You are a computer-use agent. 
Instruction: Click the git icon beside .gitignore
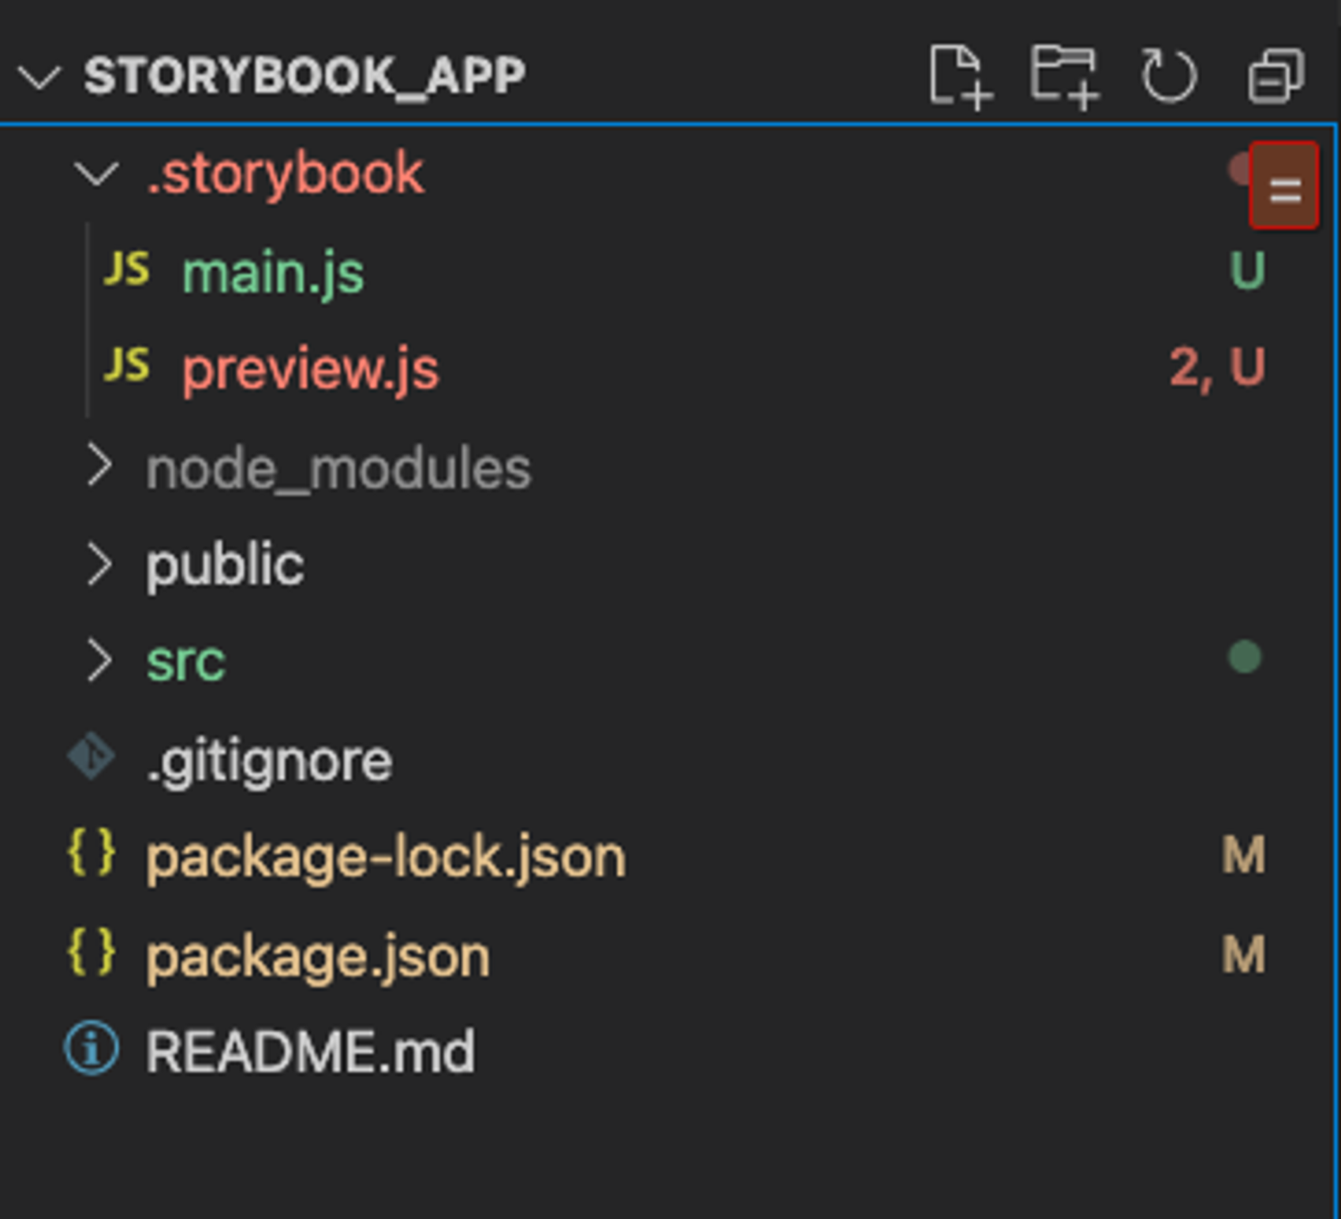pos(92,757)
